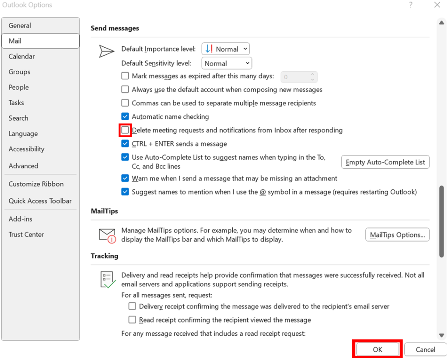Screen dimensions: 448x358
Task: Click the Empty Auto-Complete List button
Action: [x=385, y=162]
